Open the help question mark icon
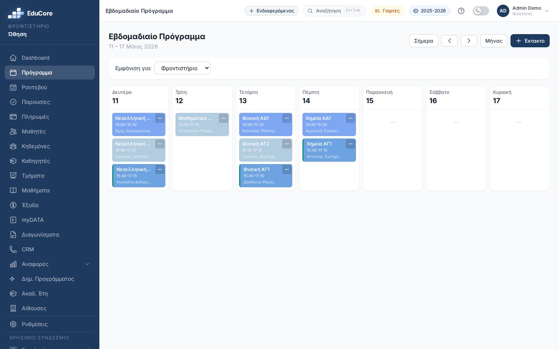 [461, 11]
